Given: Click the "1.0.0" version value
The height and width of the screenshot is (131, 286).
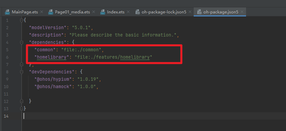Looking at the screenshot, I should click(x=87, y=86).
